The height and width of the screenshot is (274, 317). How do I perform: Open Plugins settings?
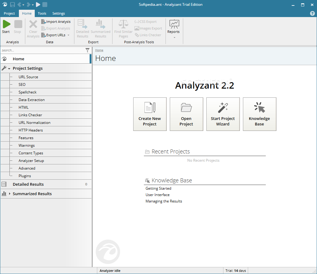[25, 176]
